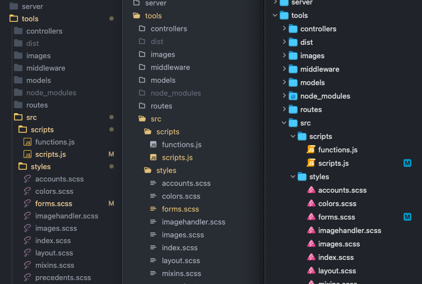
Task: Click the pink Sass icon beside forms.scss
Action: (311, 216)
